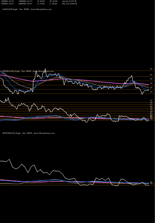Click the WEEKLY(256) Eagle View MSEX title

[28, 71]
